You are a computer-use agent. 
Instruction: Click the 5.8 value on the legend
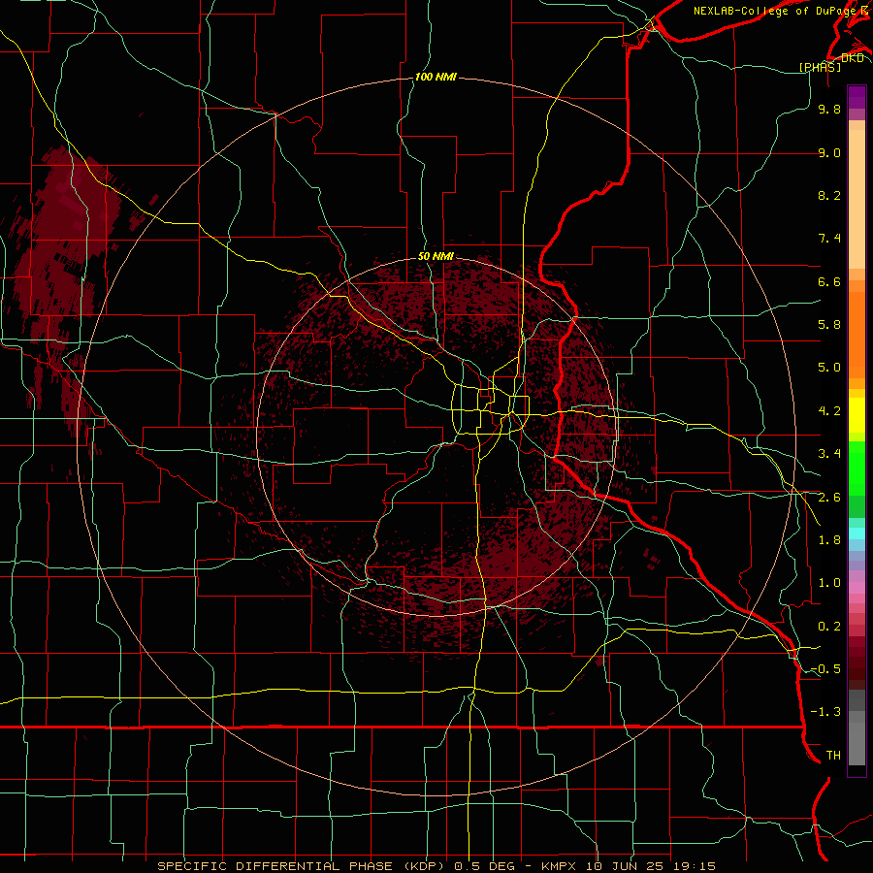pyautogui.click(x=829, y=325)
